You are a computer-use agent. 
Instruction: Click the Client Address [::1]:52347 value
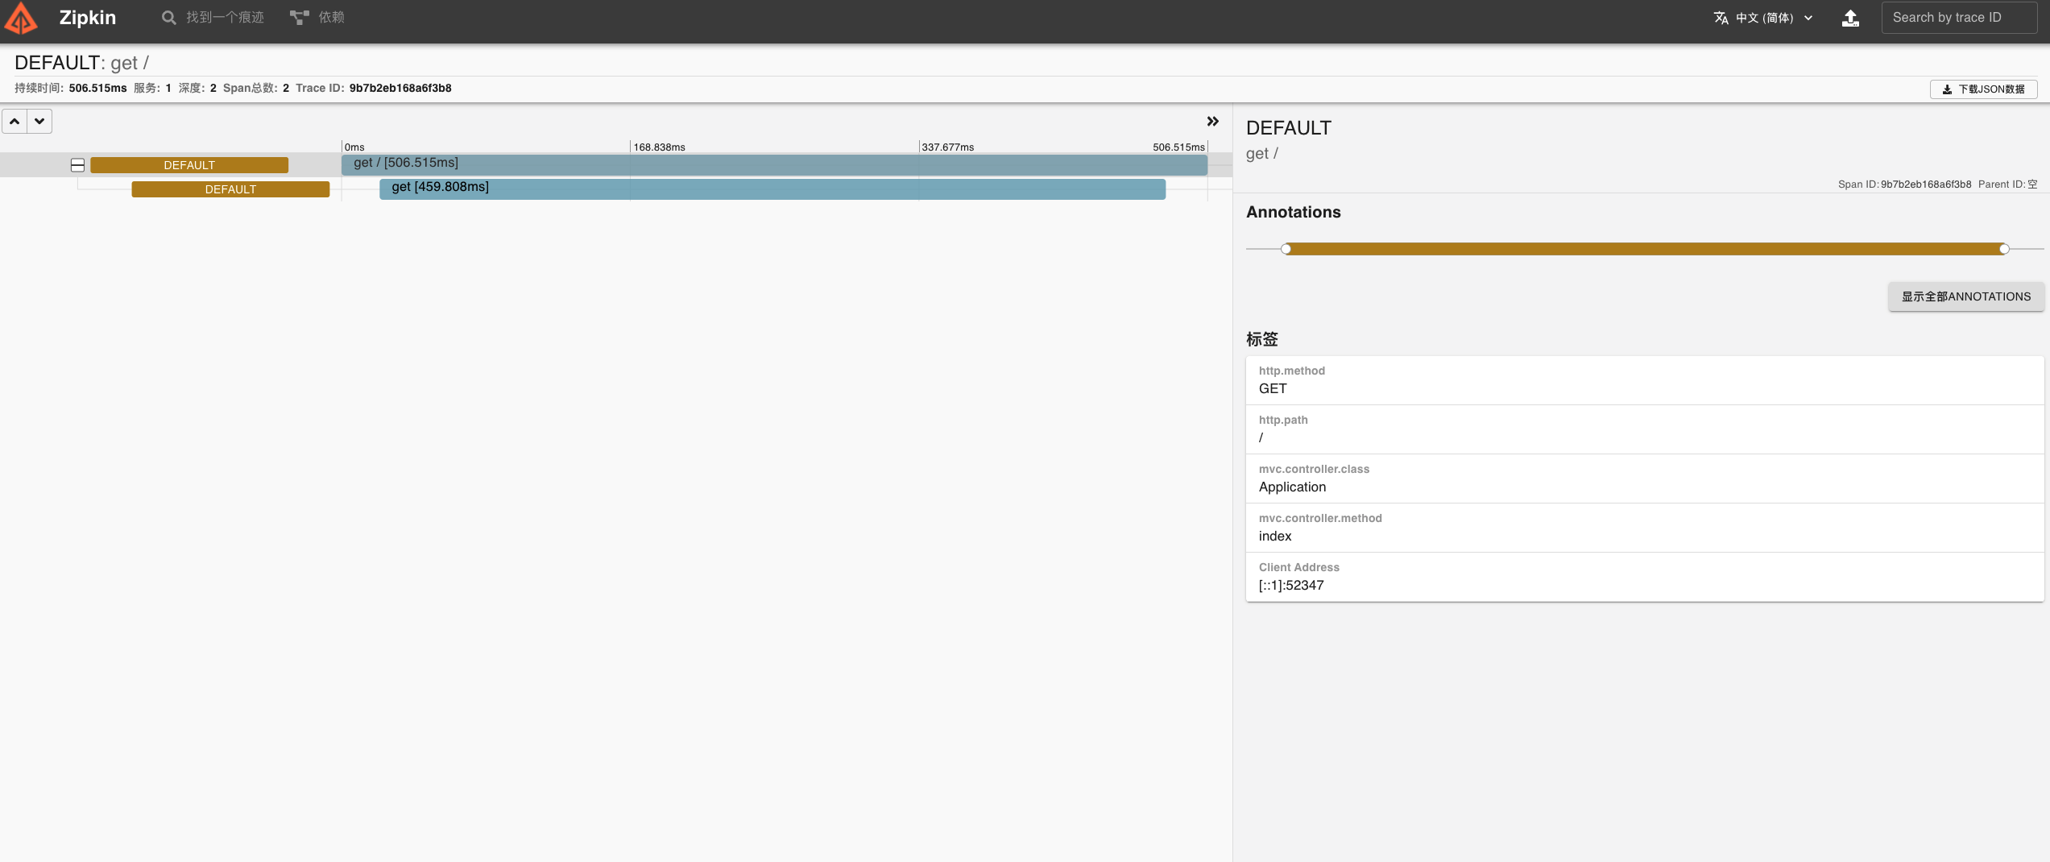(1291, 586)
